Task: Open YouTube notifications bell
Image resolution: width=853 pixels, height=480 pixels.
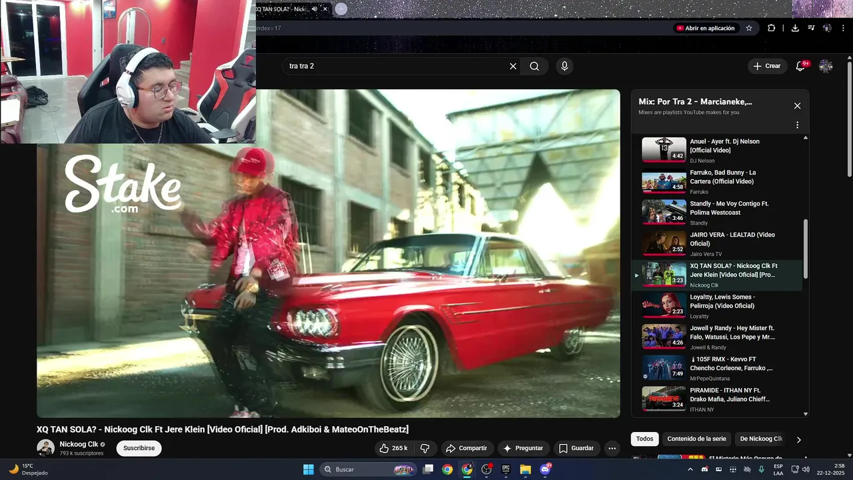Action: coord(801,66)
